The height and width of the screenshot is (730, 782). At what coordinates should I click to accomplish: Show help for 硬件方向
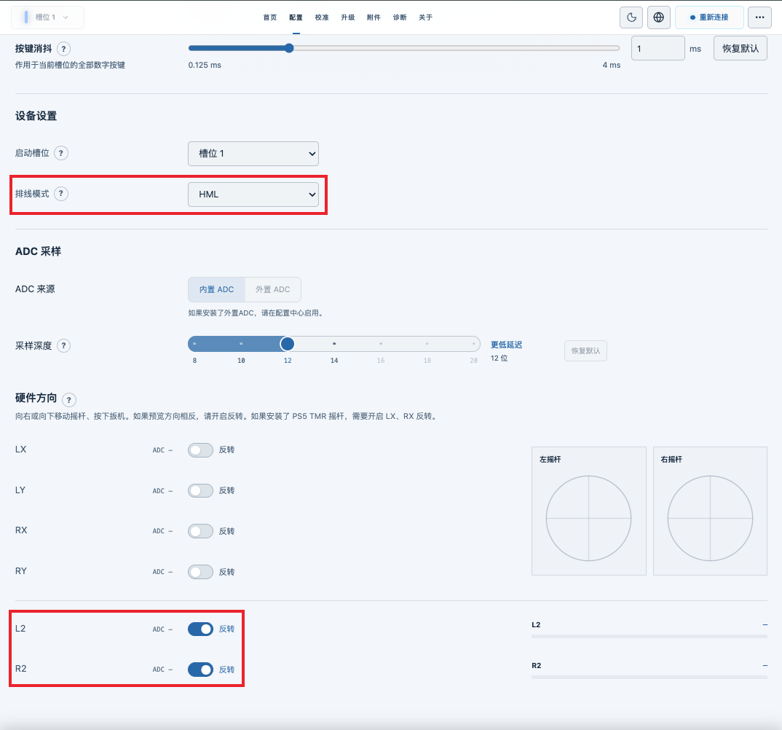[x=69, y=400]
